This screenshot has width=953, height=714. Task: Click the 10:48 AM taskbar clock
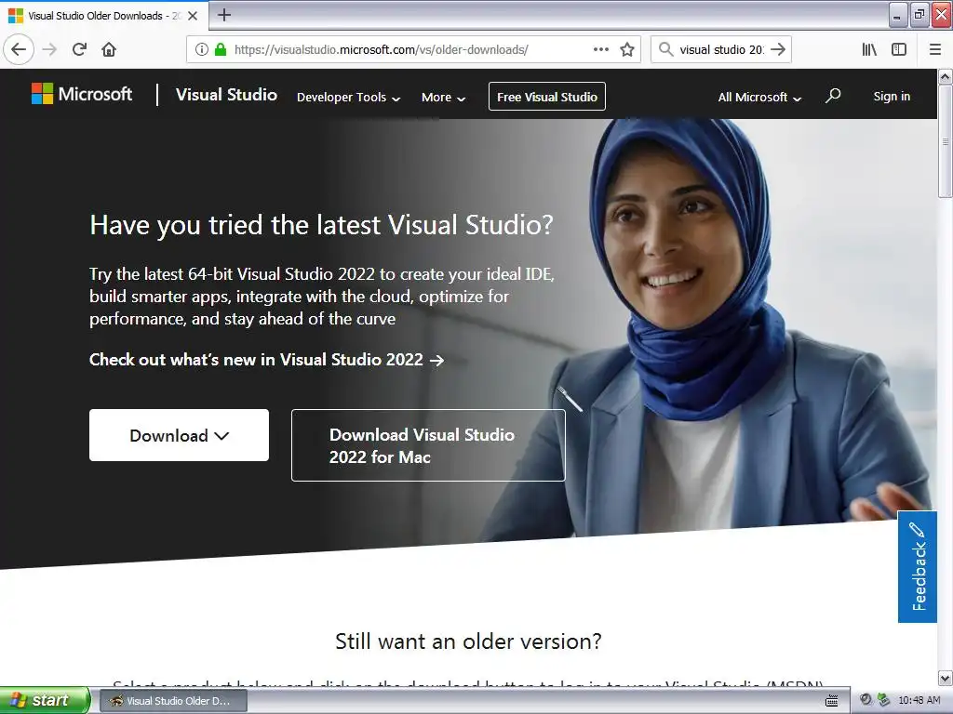pos(919,700)
